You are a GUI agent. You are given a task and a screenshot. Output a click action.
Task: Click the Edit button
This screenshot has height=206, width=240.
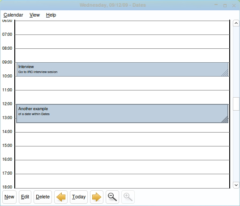25,197
